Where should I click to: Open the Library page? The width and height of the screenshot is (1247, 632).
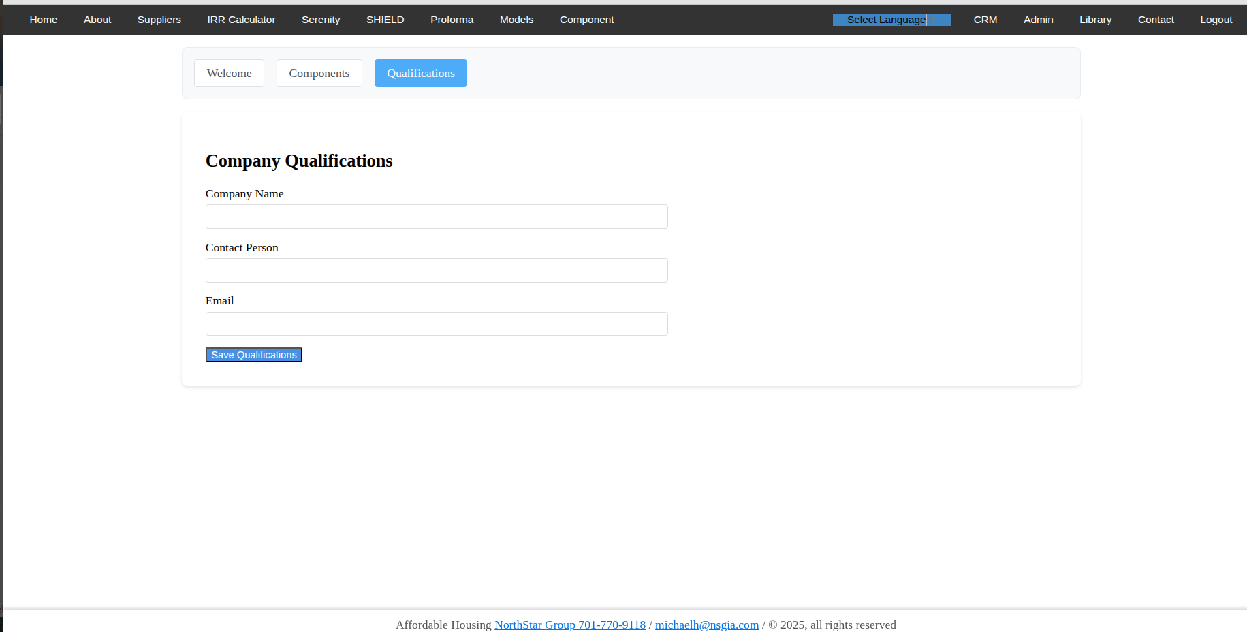click(1094, 20)
